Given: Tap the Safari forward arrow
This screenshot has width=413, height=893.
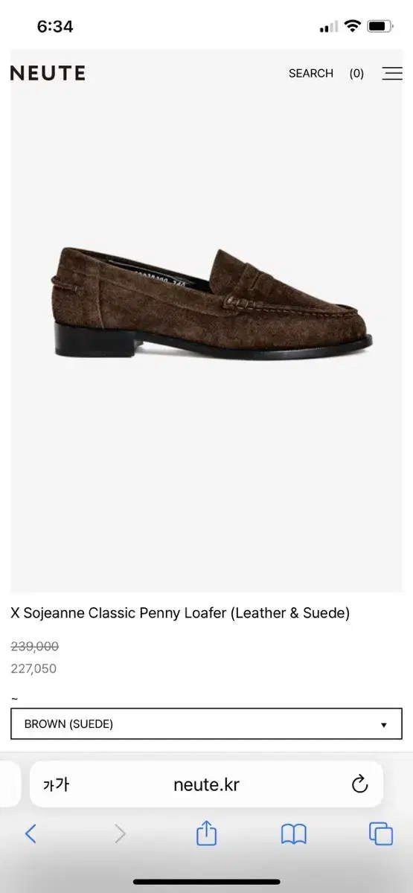Looking at the screenshot, I should click(120, 833).
